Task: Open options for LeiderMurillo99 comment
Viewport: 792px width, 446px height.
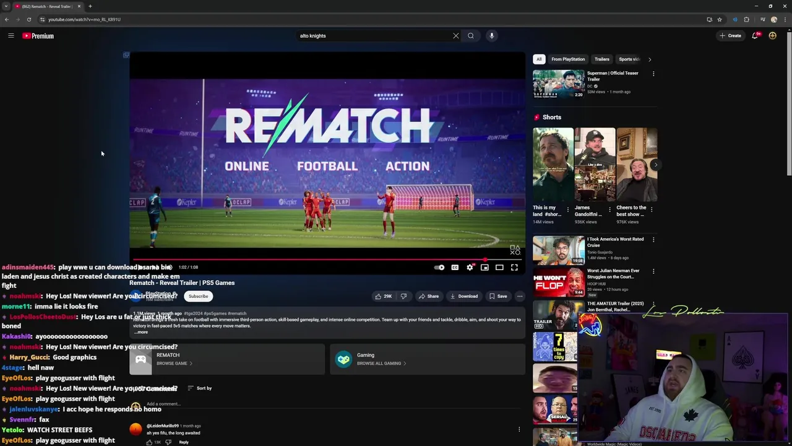Action: click(519, 429)
